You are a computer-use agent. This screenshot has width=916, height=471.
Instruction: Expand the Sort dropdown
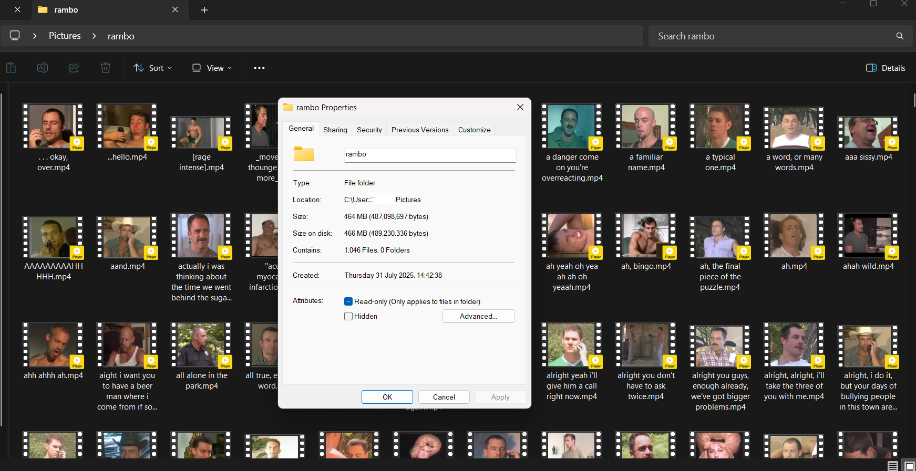pyautogui.click(x=153, y=68)
